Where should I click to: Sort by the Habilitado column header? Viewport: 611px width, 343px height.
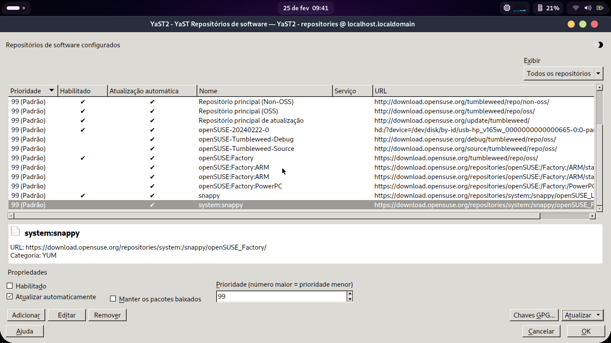click(x=83, y=91)
